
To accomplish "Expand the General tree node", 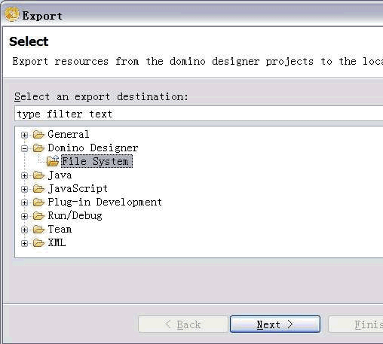I will tap(24, 135).
